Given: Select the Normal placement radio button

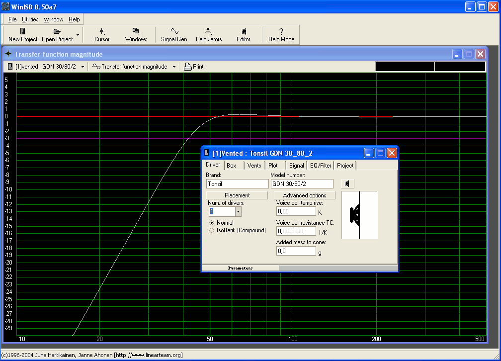Looking at the screenshot, I should (212, 223).
